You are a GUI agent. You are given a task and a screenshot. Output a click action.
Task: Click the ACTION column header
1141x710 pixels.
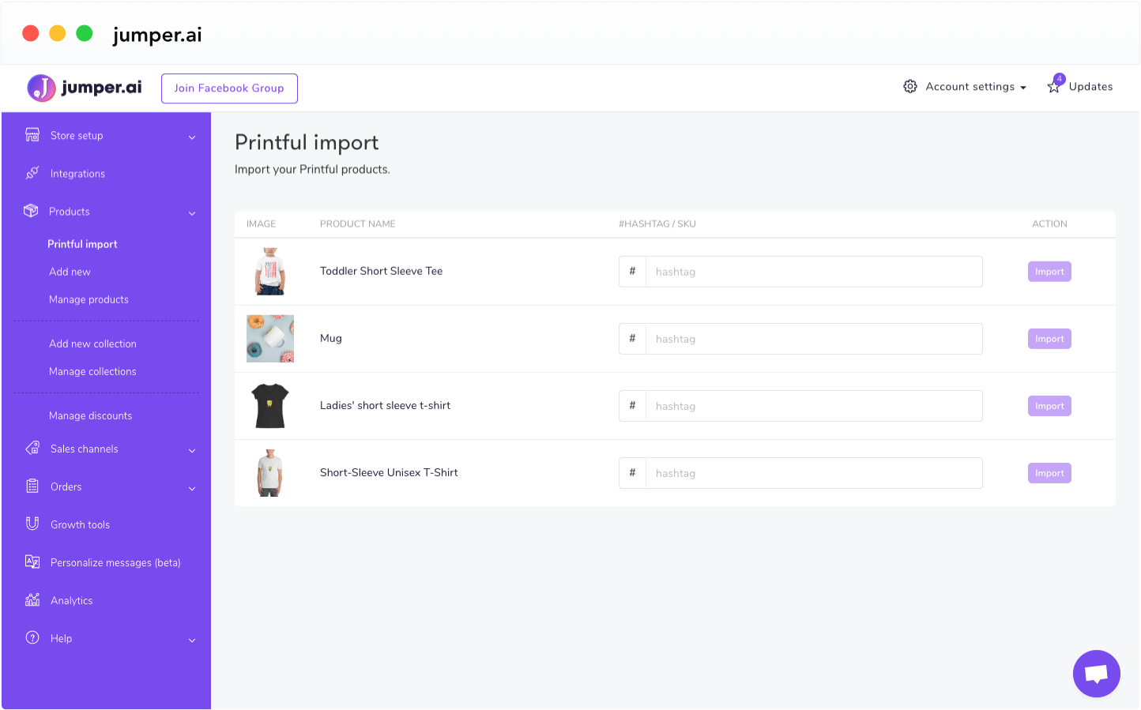tap(1049, 224)
